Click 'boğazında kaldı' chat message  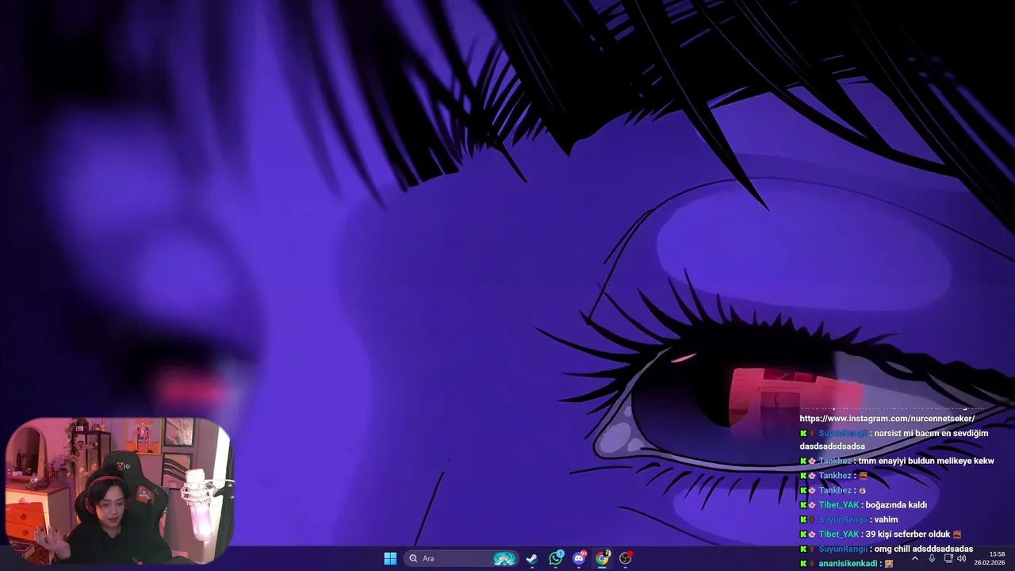point(896,504)
